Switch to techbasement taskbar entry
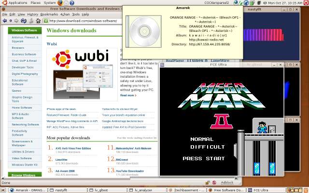Viewport: 309px width, 193px height. click(x=187, y=190)
